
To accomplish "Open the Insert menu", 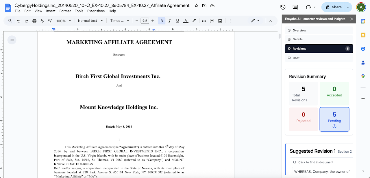I will pyautogui.click(x=51, y=11).
